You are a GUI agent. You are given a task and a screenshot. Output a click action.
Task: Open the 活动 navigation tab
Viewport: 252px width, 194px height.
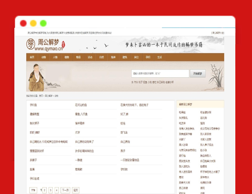pyautogui.click(x=90, y=57)
